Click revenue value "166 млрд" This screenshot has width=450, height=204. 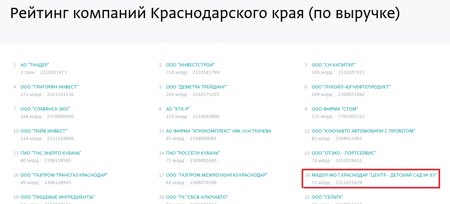pos(31,117)
